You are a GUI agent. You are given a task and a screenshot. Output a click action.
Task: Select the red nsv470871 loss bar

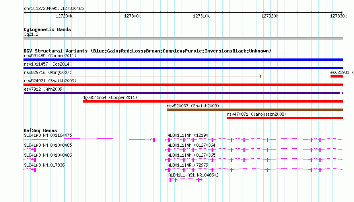285,118
